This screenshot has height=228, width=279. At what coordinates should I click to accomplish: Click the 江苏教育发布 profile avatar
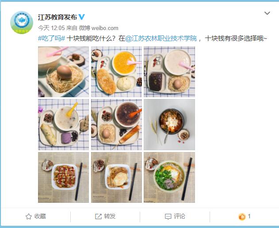coord(22,23)
